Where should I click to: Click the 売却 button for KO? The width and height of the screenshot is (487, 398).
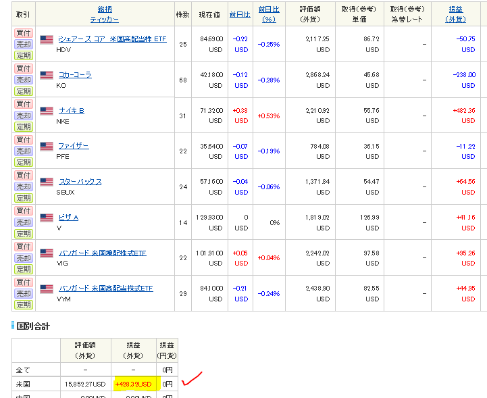pos(24,80)
